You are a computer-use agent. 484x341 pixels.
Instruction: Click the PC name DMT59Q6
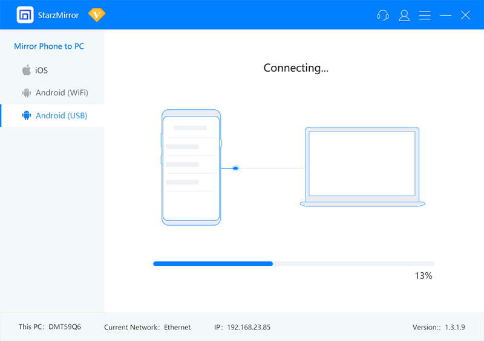coord(65,327)
